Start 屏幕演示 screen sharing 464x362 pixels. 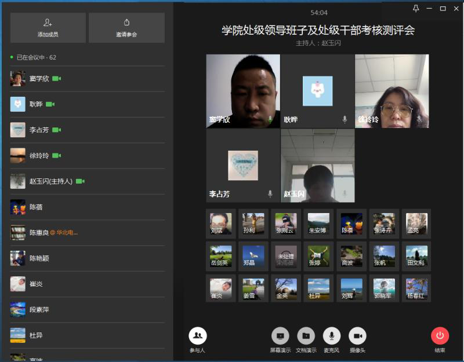[281, 336]
